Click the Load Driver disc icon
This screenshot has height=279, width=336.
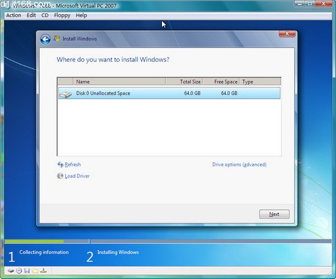pos(60,176)
